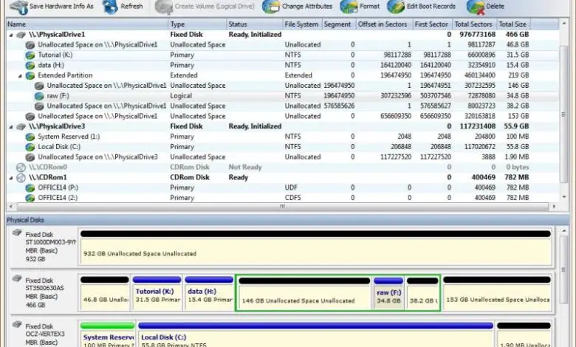
Task: Select the '219 GB' Extended Partition size cell
Action: pyautogui.click(x=518, y=75)
